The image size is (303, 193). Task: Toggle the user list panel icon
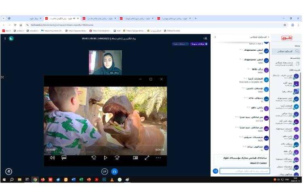(206, 39)
